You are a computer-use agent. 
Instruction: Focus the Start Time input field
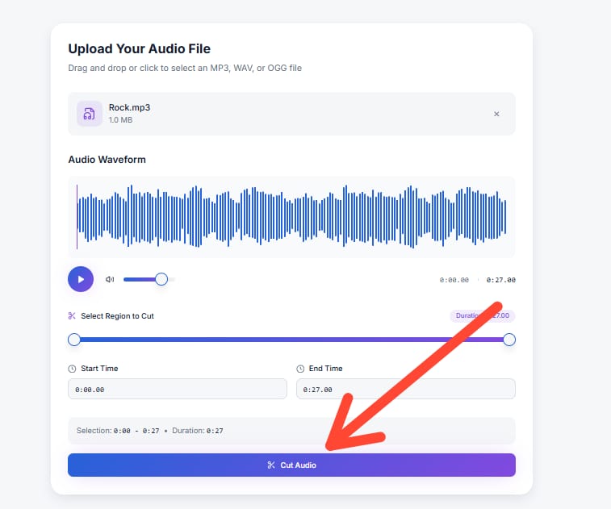(x=178, y=389)
